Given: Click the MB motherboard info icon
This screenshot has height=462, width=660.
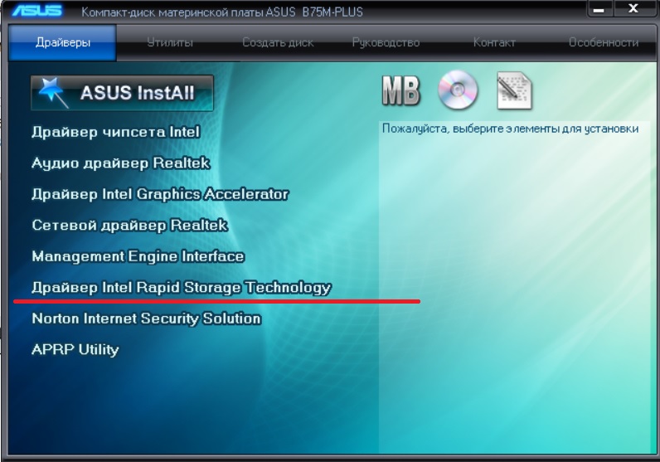Looking at the screenshot, I should [x=400, y=90].
